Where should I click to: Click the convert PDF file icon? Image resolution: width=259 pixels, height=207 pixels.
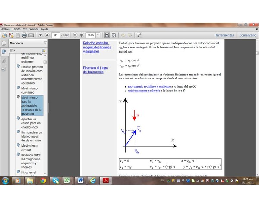(11, 35)
